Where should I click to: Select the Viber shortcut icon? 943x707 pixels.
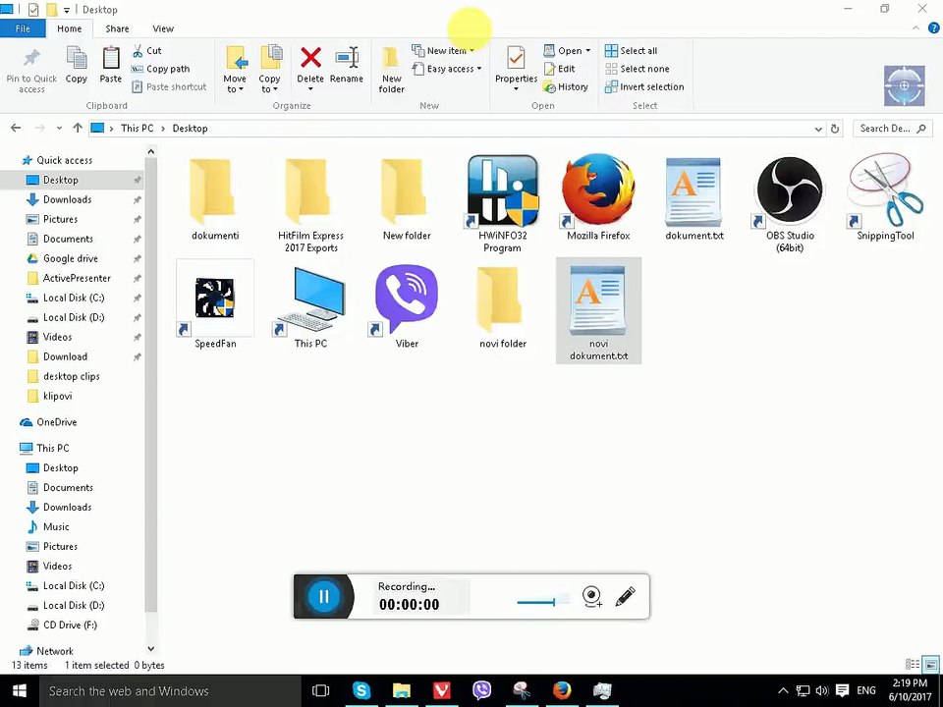coord(407,299)
